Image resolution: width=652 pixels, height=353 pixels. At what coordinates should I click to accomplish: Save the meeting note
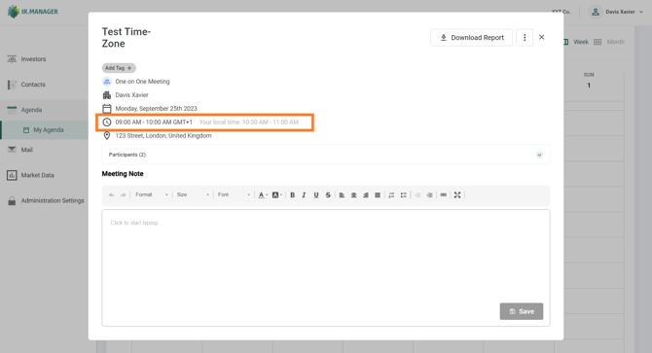tap(522, 311)
